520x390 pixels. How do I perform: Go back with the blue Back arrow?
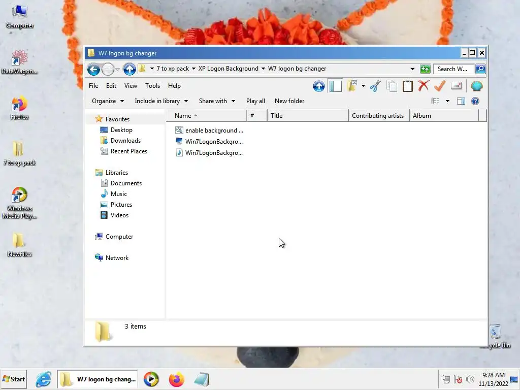click(93, 69)
